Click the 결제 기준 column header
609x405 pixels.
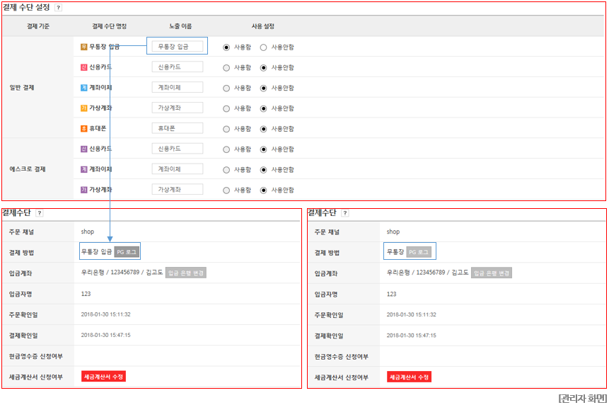pyautogui.click(x=38, y=26)
